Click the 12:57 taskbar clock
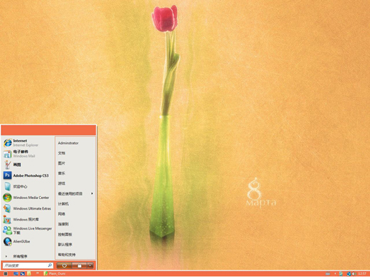The width and height of the screenshot is (370, 277). (362, 273)
